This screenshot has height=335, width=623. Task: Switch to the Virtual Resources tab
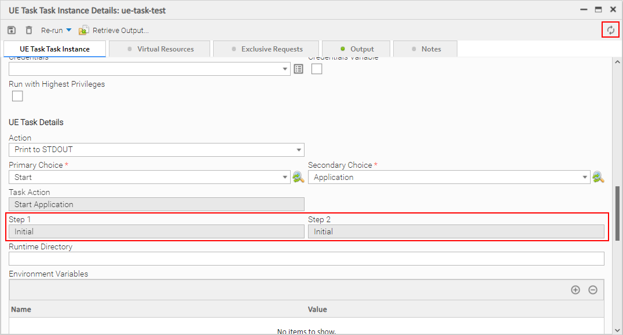coord(160,49)
